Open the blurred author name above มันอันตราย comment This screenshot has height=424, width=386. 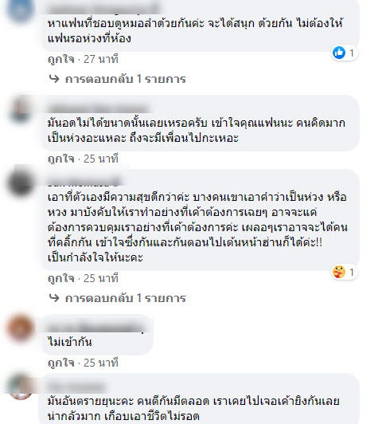[76, 387]
